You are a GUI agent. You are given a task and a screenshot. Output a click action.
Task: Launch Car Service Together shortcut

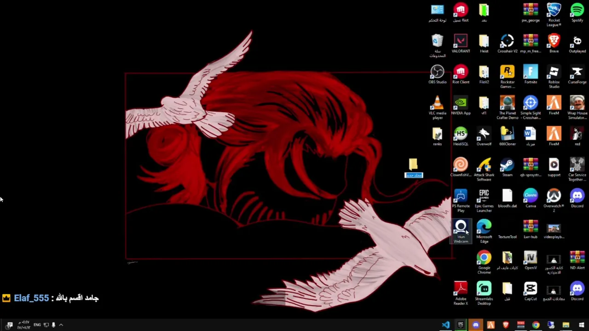[x=577, y=170]
